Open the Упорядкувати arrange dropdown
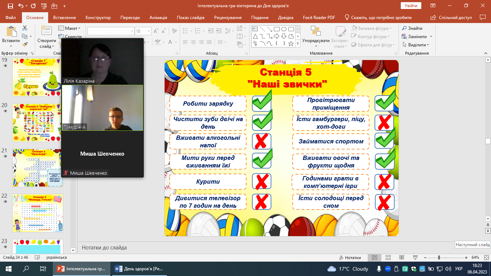 [x=316, y=37]
